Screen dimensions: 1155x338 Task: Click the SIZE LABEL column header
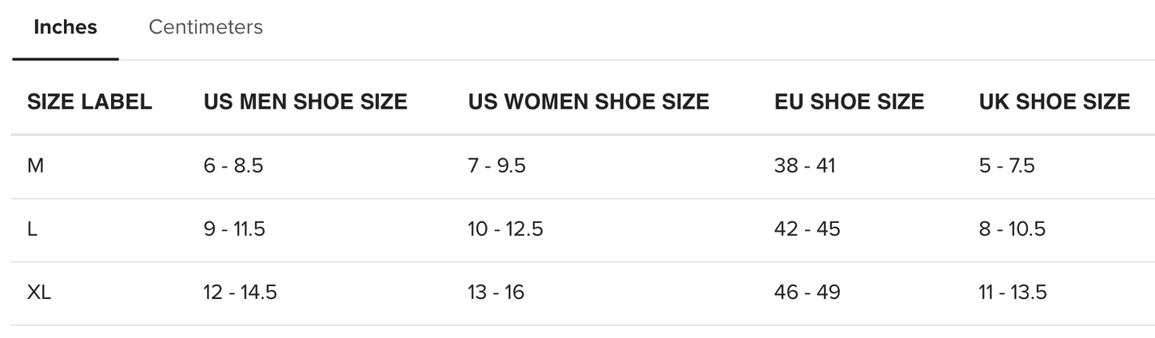coord(90,102)
